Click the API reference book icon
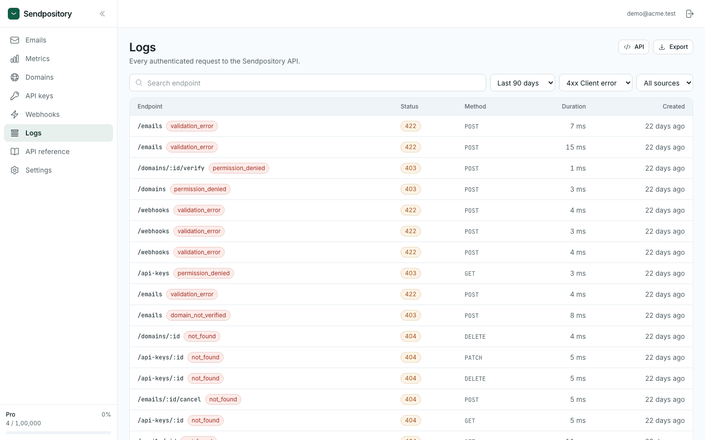The image size is (705, 440). point(15,152)
